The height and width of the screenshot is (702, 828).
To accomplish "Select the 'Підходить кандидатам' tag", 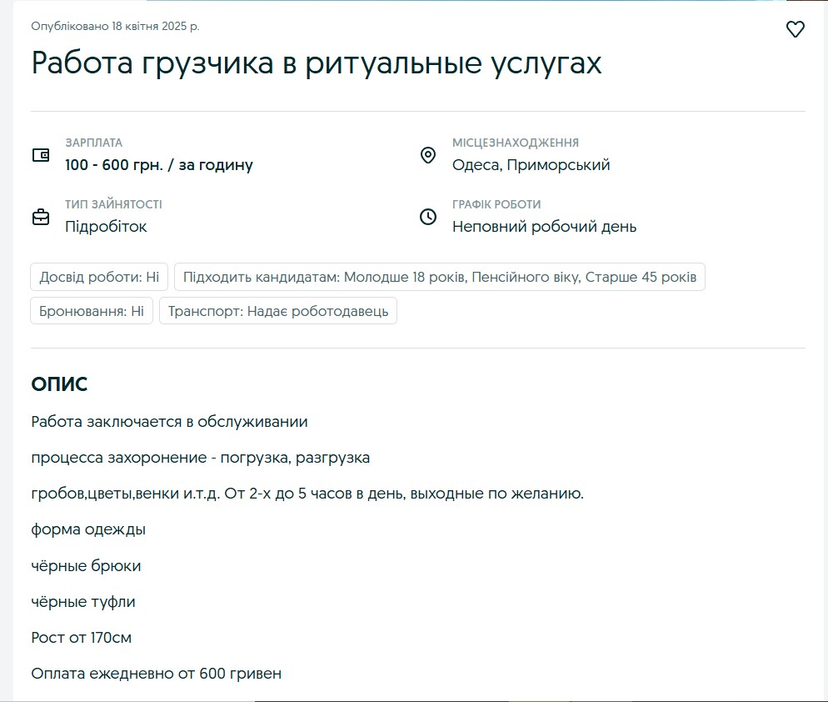I will pos(439,277).
